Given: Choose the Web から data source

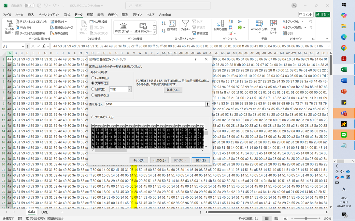Looking at the screenshot, I should click(23, 28).
